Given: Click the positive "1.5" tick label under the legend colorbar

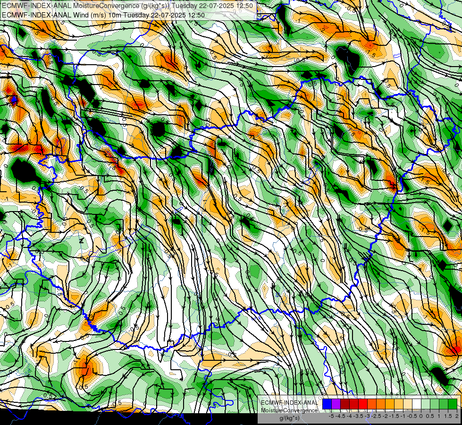Looking at the screenshot, I should [447, 416].
